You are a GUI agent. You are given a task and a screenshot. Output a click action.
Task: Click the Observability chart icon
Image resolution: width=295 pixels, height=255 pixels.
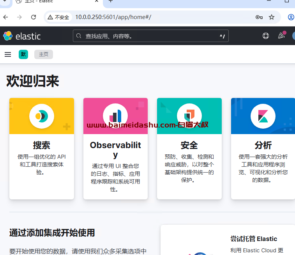[115, 116]
